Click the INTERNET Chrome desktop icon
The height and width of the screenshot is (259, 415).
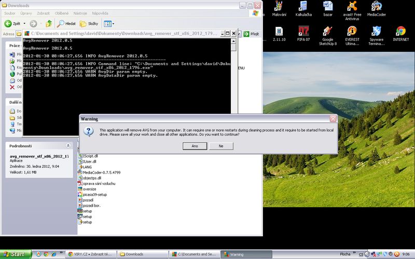400,34
